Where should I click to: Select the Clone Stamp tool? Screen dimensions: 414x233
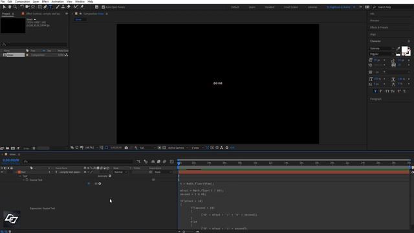click(63, 7)
